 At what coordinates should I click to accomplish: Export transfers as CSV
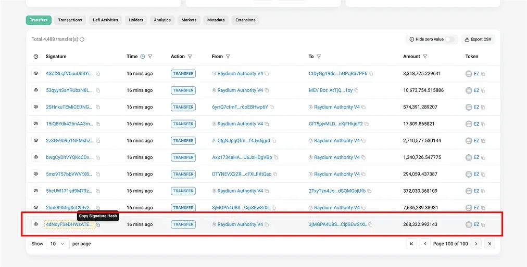click(478, 39)
